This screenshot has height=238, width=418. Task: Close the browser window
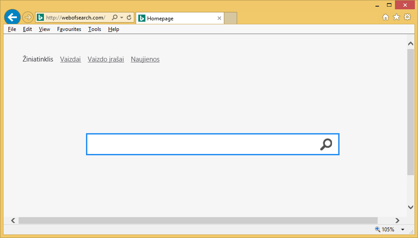pos(405,5)
